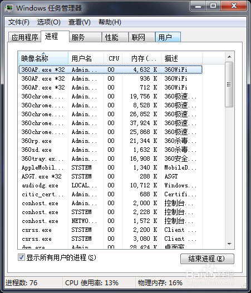Select the audiodg.exe process
The height and width of the screenshot is (293, 251).
(110, 185)
